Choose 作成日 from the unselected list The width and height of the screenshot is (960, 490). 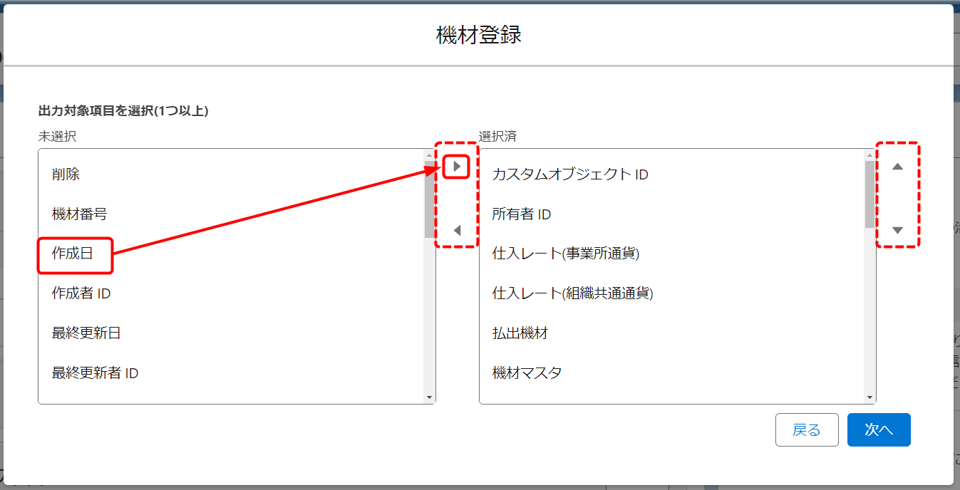(73, 254)
